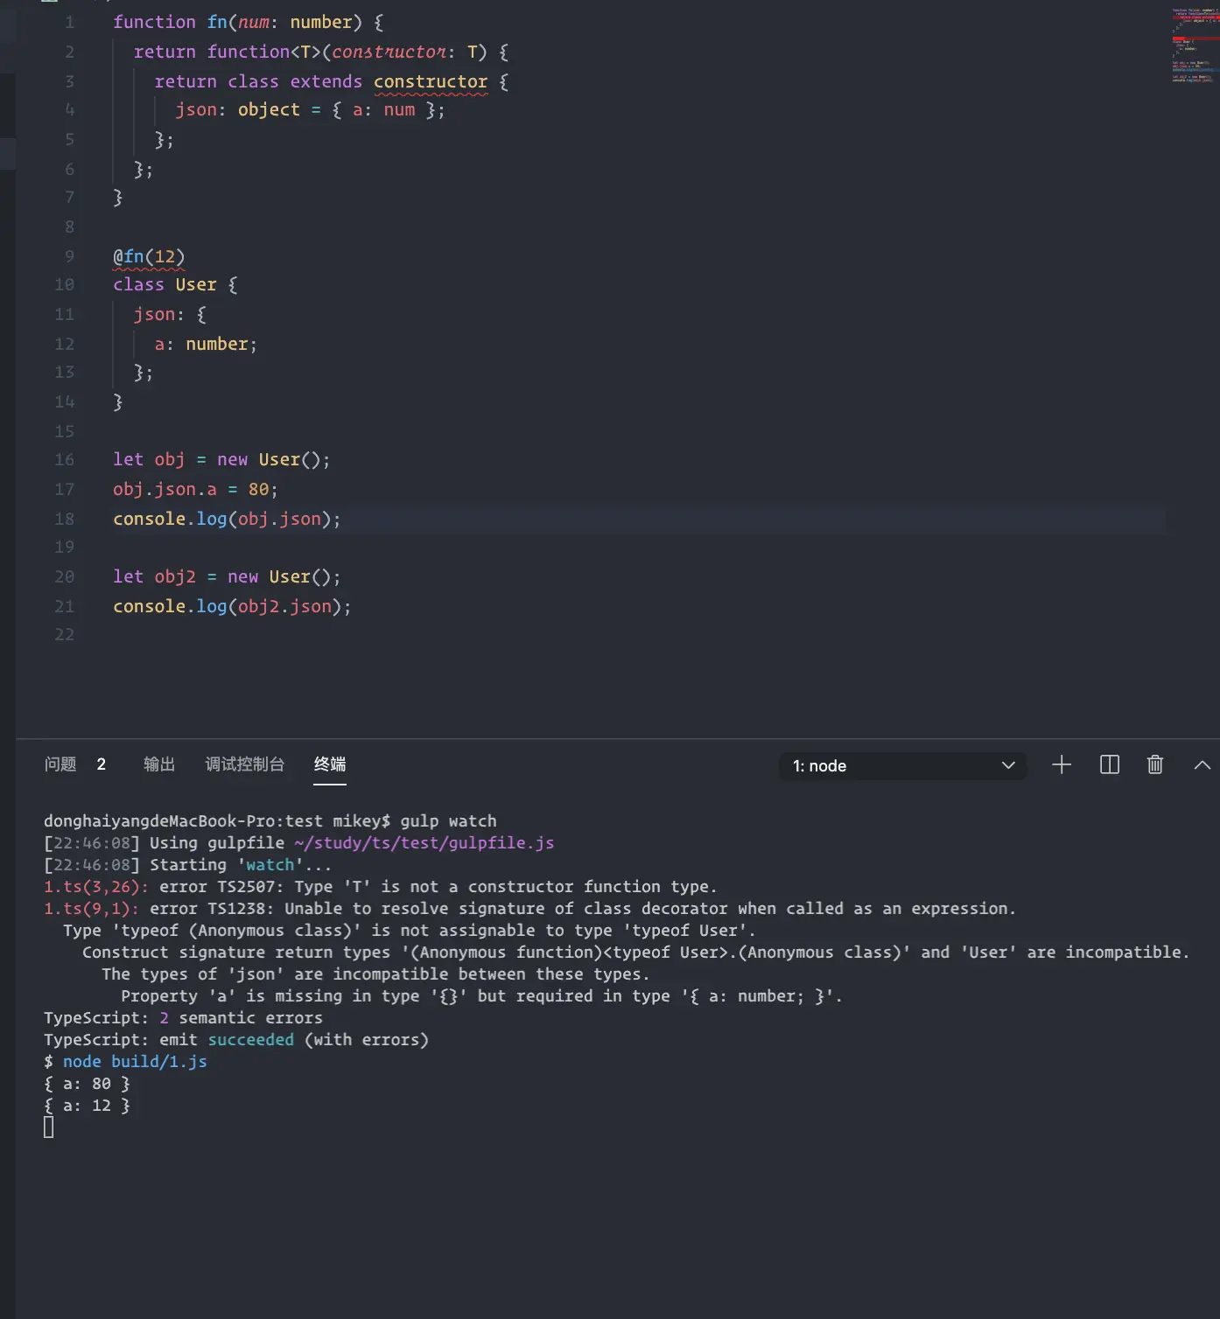Screen dimensions: 1220x1319
Task: Click 'return function<T>(constructor: T) {' on line 2
Action: point(321,52)
